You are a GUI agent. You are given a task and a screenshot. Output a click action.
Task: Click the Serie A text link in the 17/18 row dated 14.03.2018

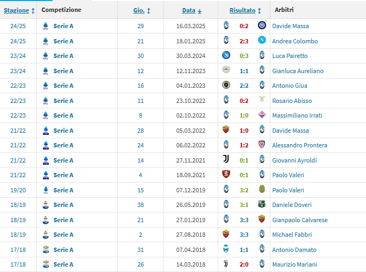coord(63,264)
